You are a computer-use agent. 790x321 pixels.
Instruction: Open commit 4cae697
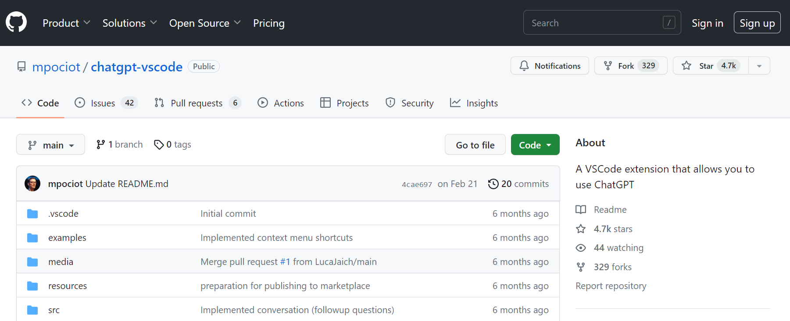click(x=417, y=184)
